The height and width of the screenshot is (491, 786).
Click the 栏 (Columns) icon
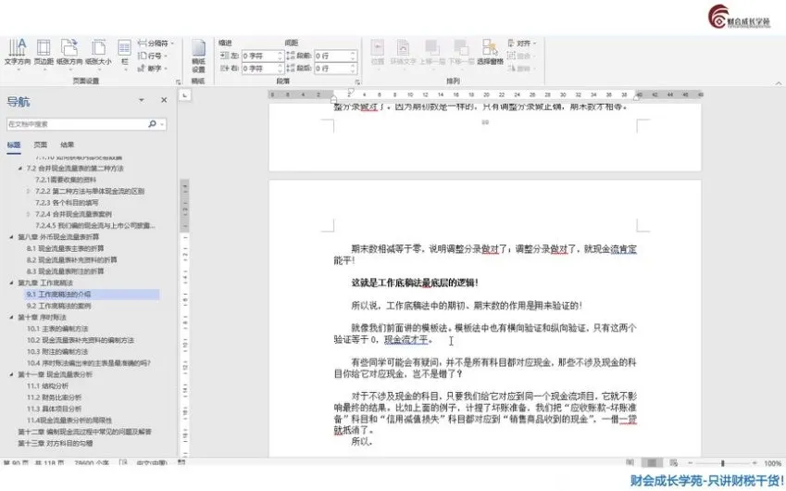tap(125, 50)
